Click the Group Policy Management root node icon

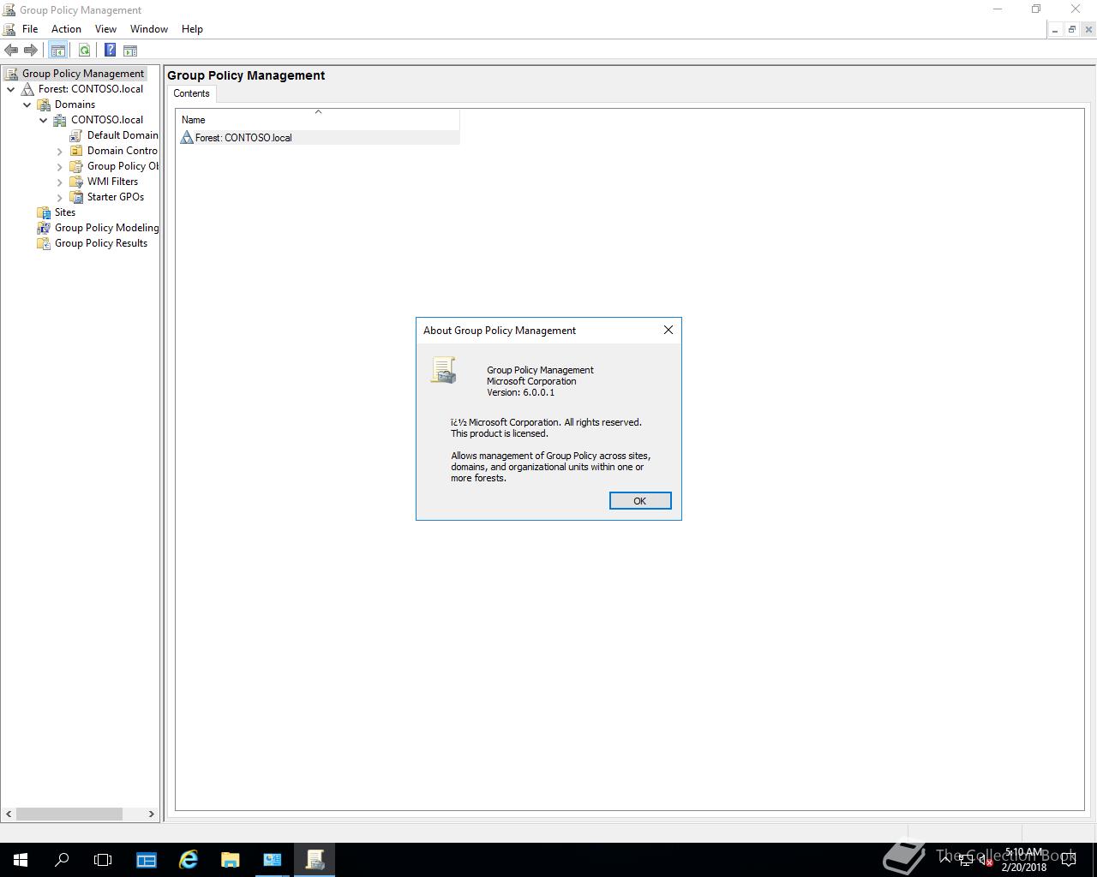[11, 74]
